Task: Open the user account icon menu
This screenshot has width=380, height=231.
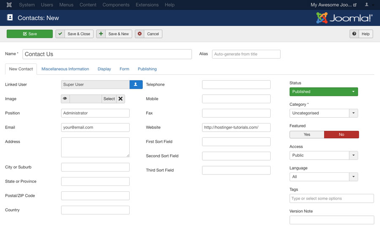Action: click(x=366, y=5)
